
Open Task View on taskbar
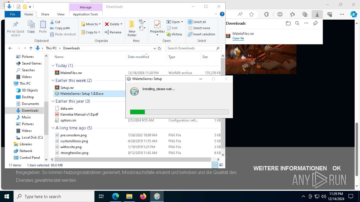click(101, 197)
